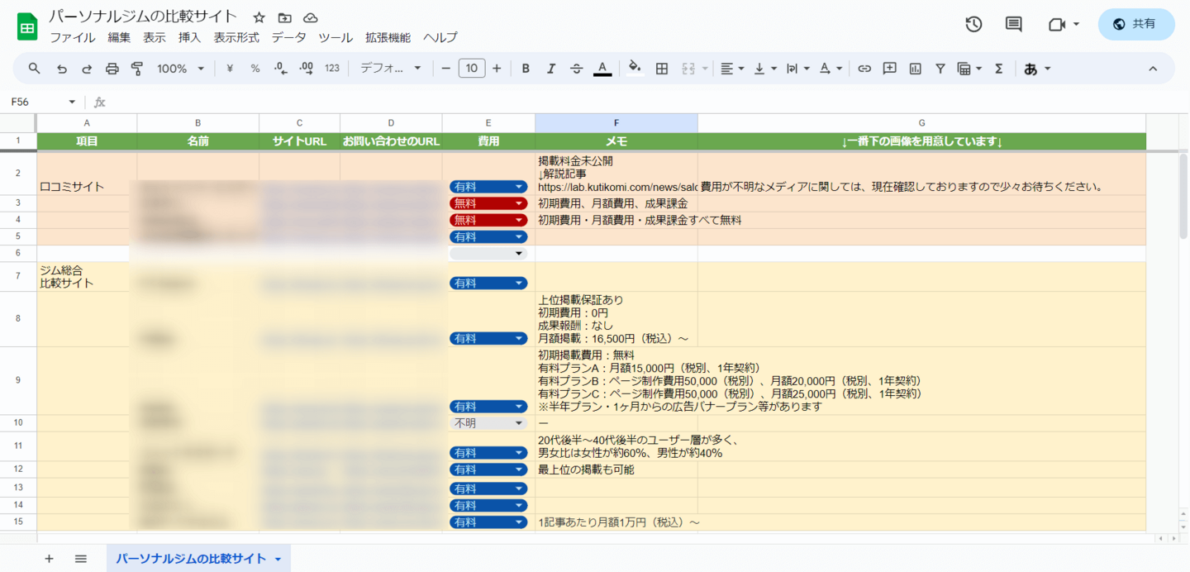Click the 共有 share button
Image resolution: width=1190 pixels, height=572 pixels.
pos(1135,24)
